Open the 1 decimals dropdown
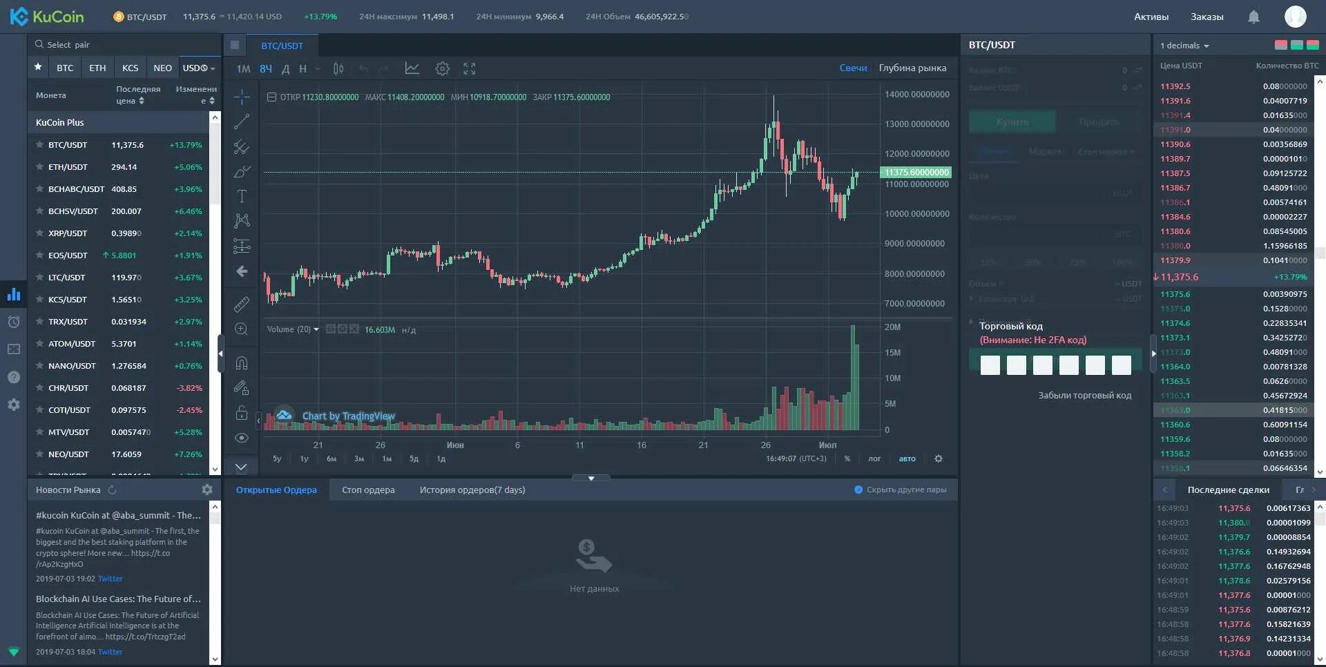The height and width of the screenshot is (667, 1326). point(1184,46)
